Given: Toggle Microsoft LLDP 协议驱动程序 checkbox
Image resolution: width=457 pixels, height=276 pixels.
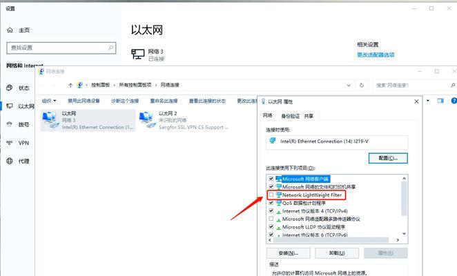Looking at the screenshot, I should pos(271,227).
